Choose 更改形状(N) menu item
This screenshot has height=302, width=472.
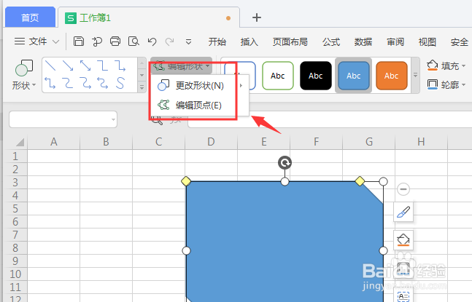[199, 86]
